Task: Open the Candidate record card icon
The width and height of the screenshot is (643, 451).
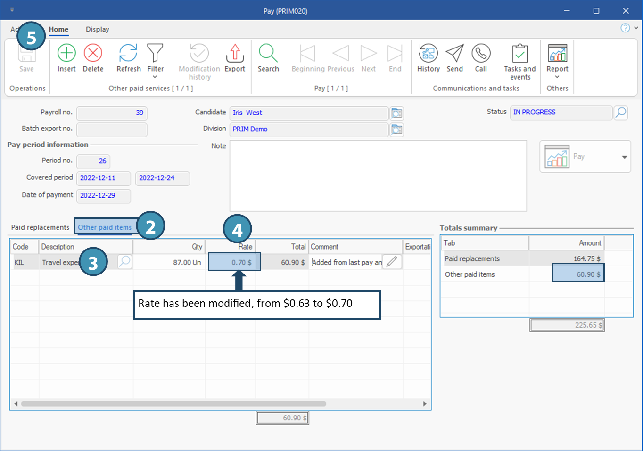Action: point(397,113)
